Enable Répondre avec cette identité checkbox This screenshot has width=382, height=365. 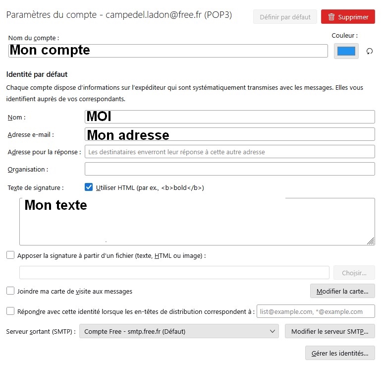tap(10, 311)
